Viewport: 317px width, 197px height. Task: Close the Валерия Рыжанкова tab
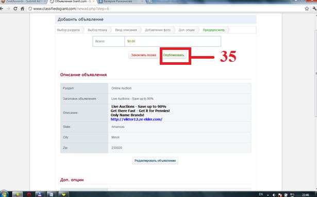tap(142, 1)
